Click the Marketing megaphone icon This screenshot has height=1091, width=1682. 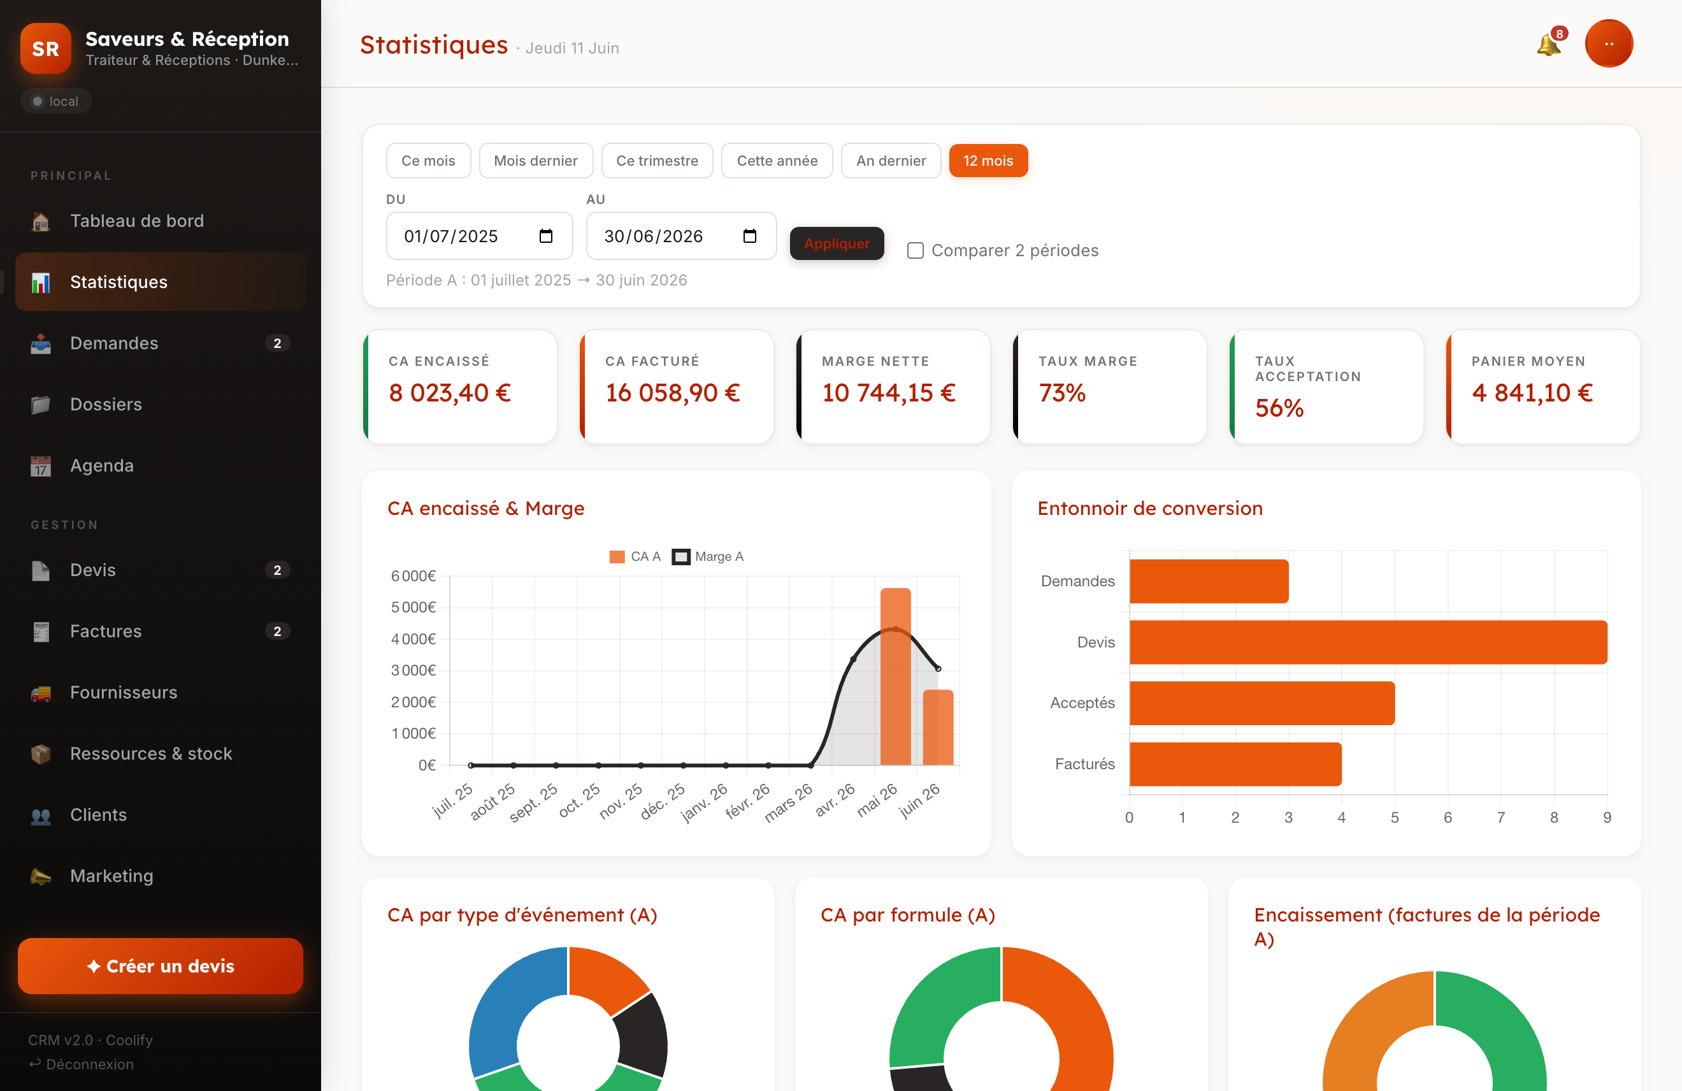click(x=41, y=876)
